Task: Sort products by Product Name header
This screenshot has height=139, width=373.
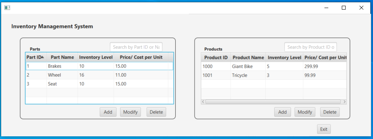Action: 248,57
